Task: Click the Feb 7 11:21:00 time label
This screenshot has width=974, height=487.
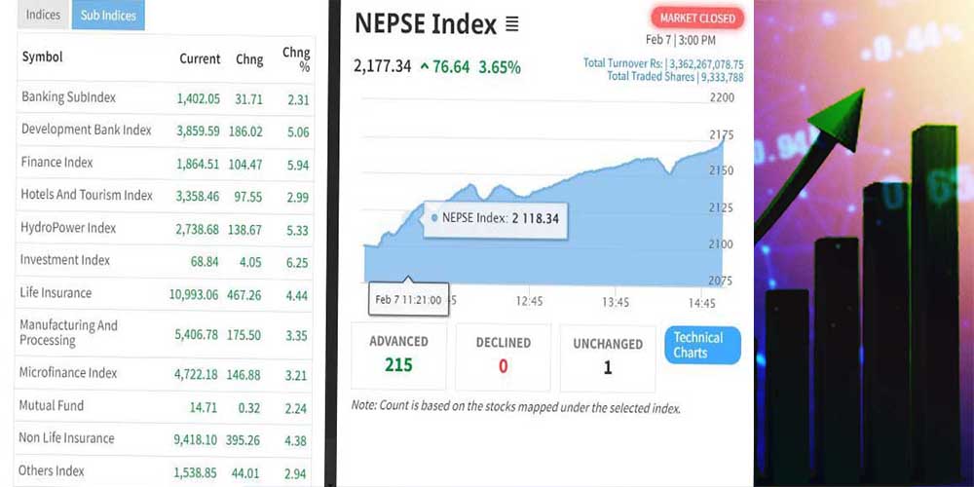Action: coord(409,301)
